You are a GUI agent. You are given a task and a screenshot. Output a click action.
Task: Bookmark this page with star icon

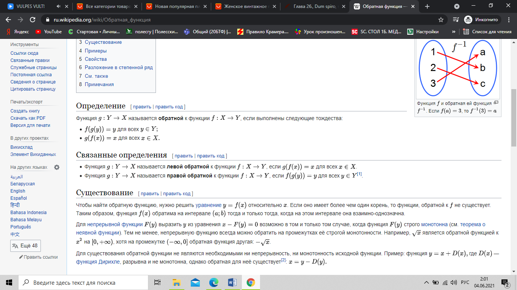tap(441, 20)
